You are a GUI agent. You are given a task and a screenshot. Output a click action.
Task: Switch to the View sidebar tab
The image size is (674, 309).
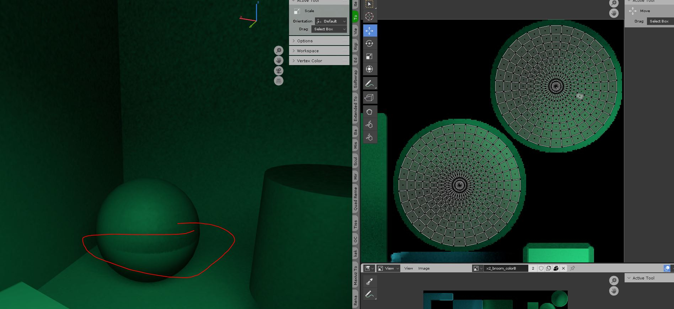pos(355,31)
